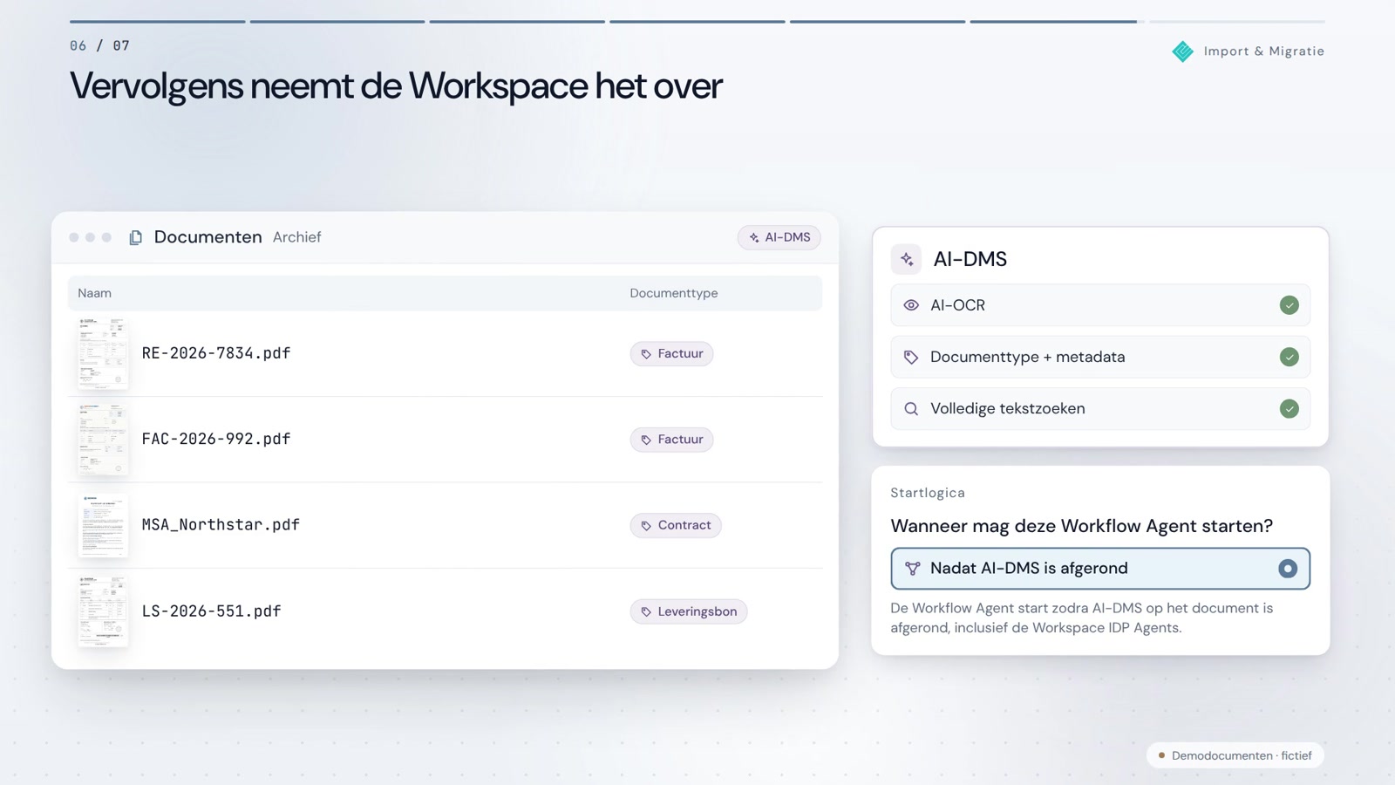The width and height of the screenshot is (1395, 785).
Task: Click the AI-DMS sparkle badge in Documenten header
Action: (779, 237)
